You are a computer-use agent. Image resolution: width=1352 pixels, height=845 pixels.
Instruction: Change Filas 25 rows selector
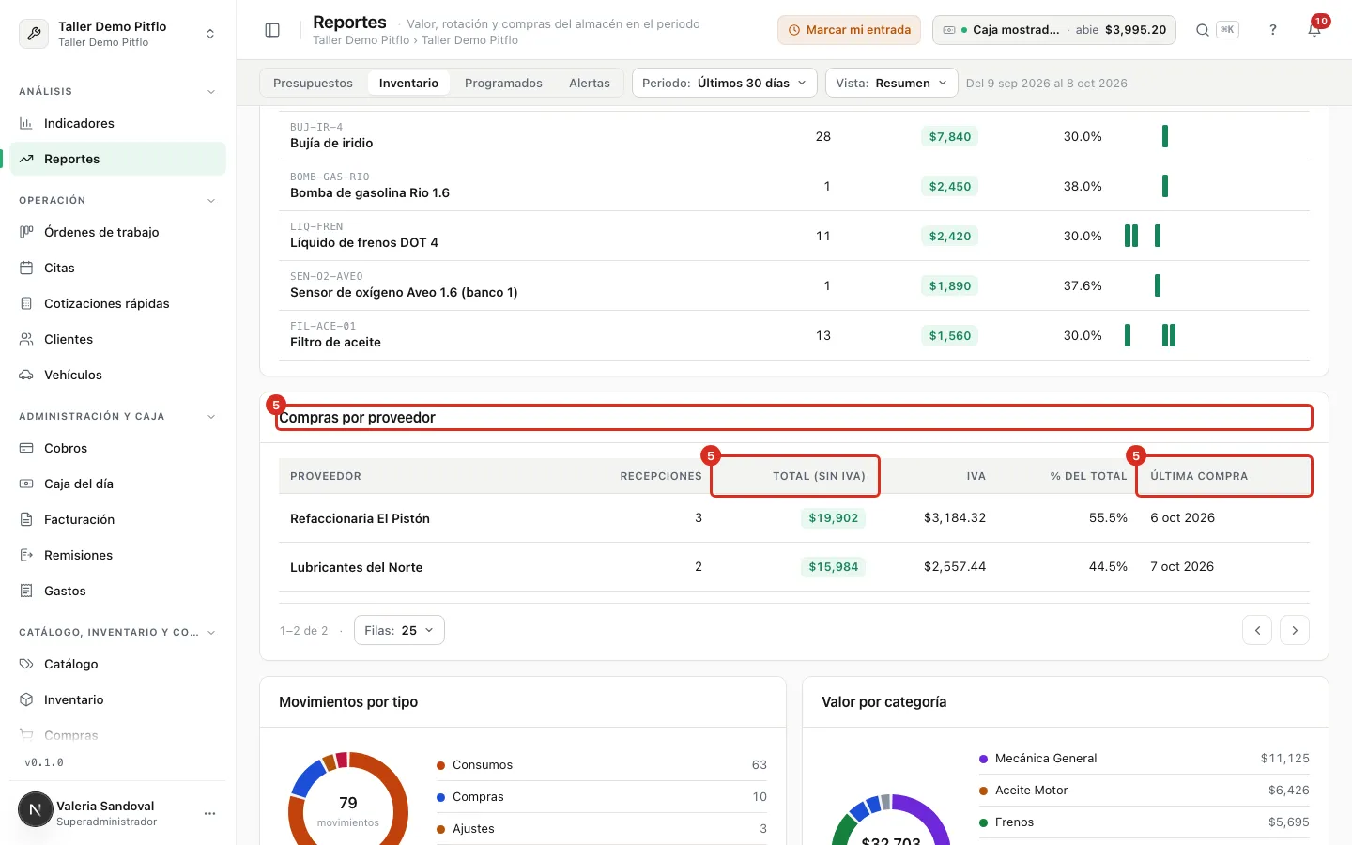399,630
